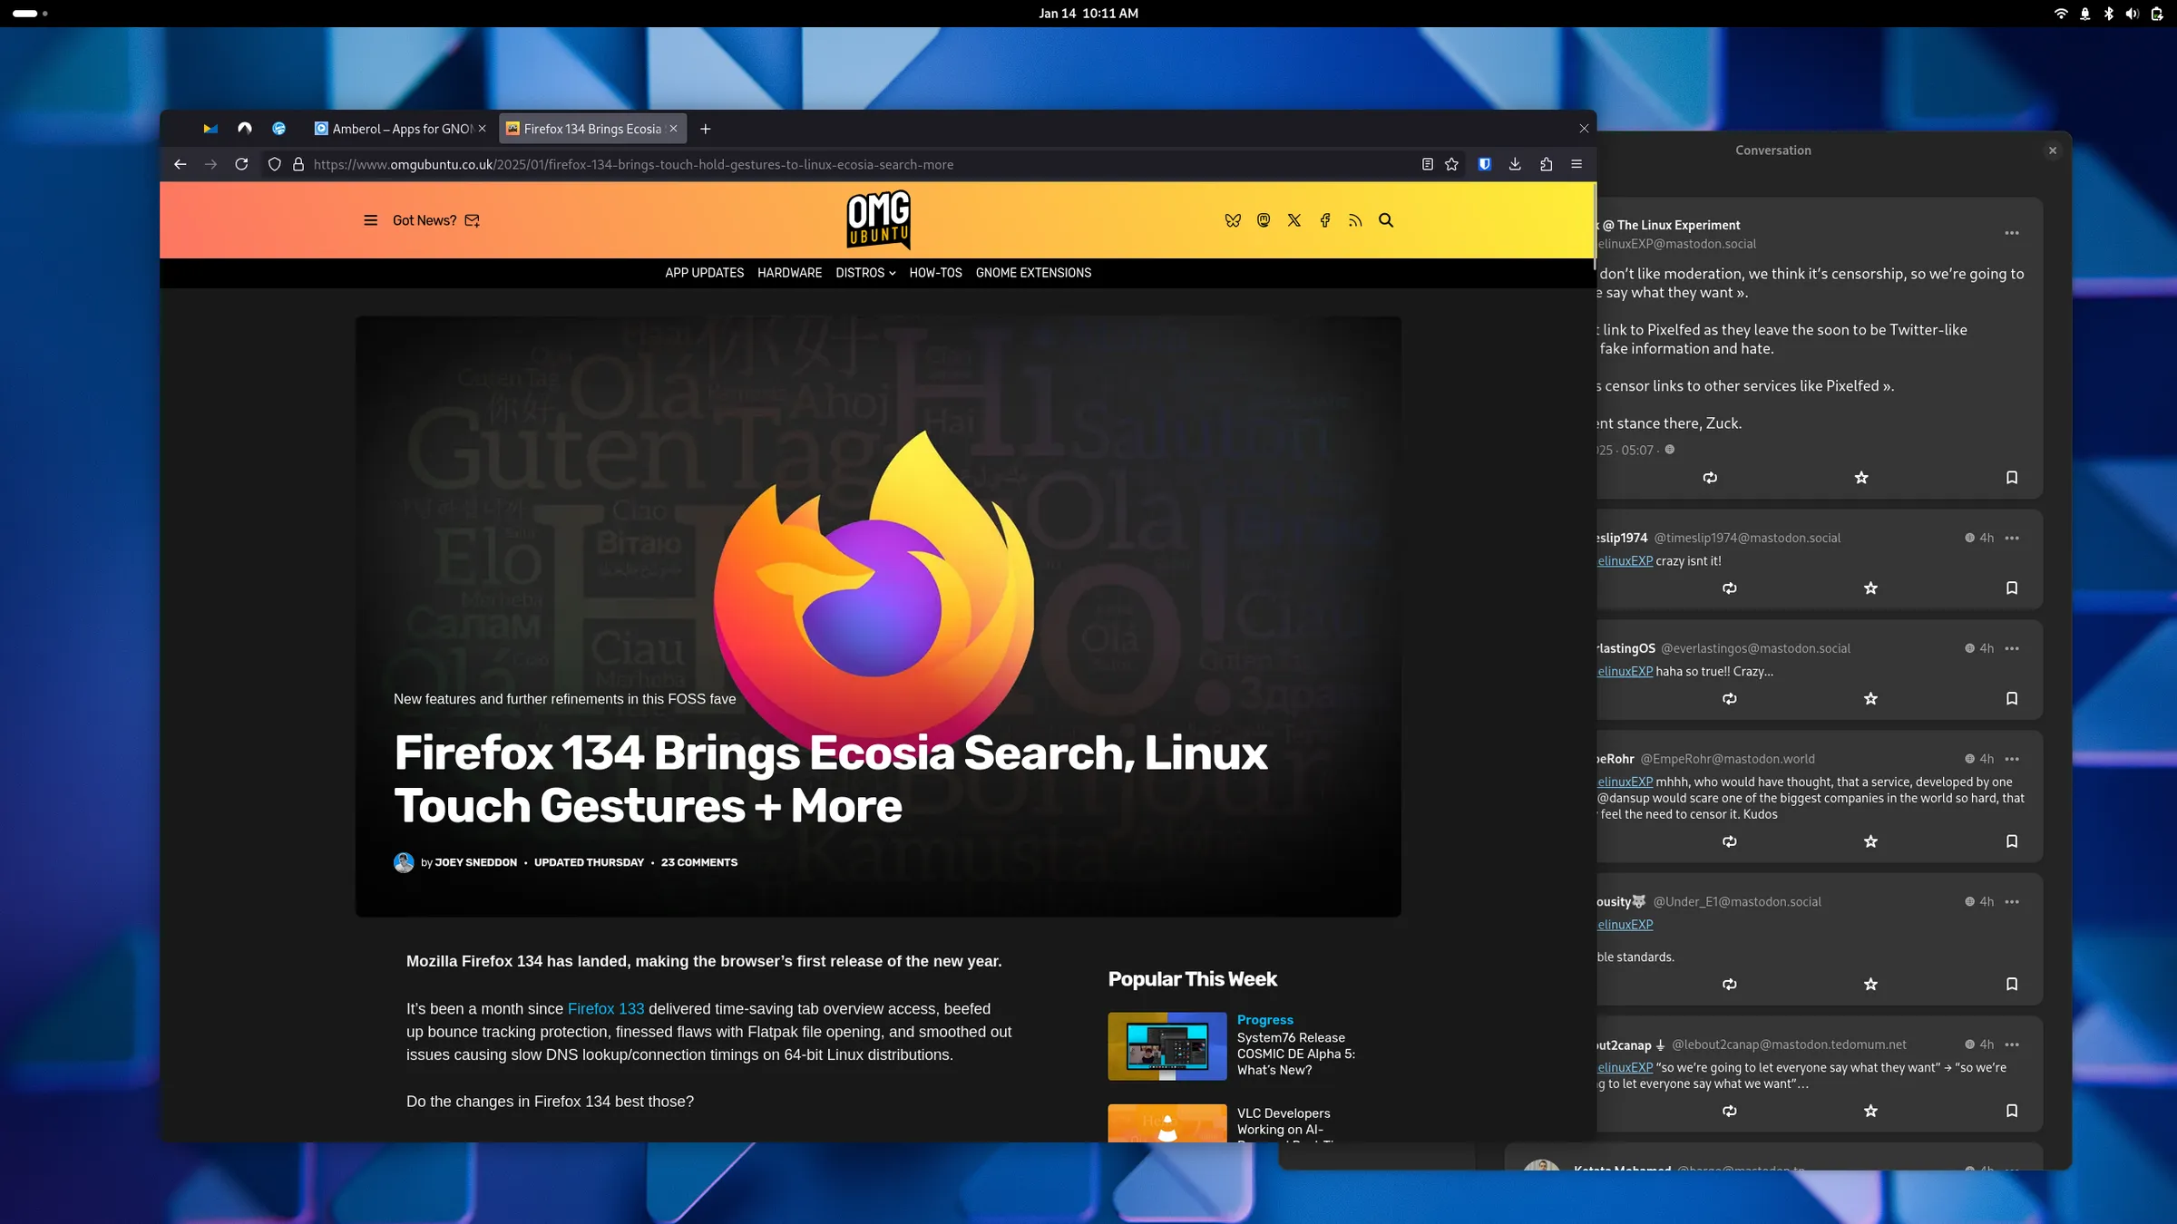
Task: Click the OMG Ubuntu search magnifier
Action: click(1386, 220)
